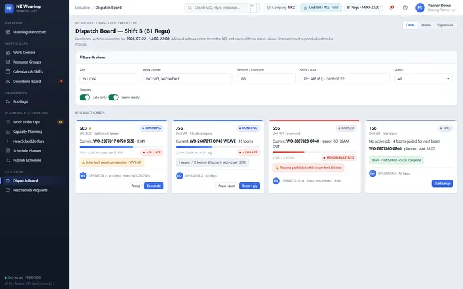The image size is (463, 289).
Task: Click PAUSED status badge on S56
Action: [346, 128]
